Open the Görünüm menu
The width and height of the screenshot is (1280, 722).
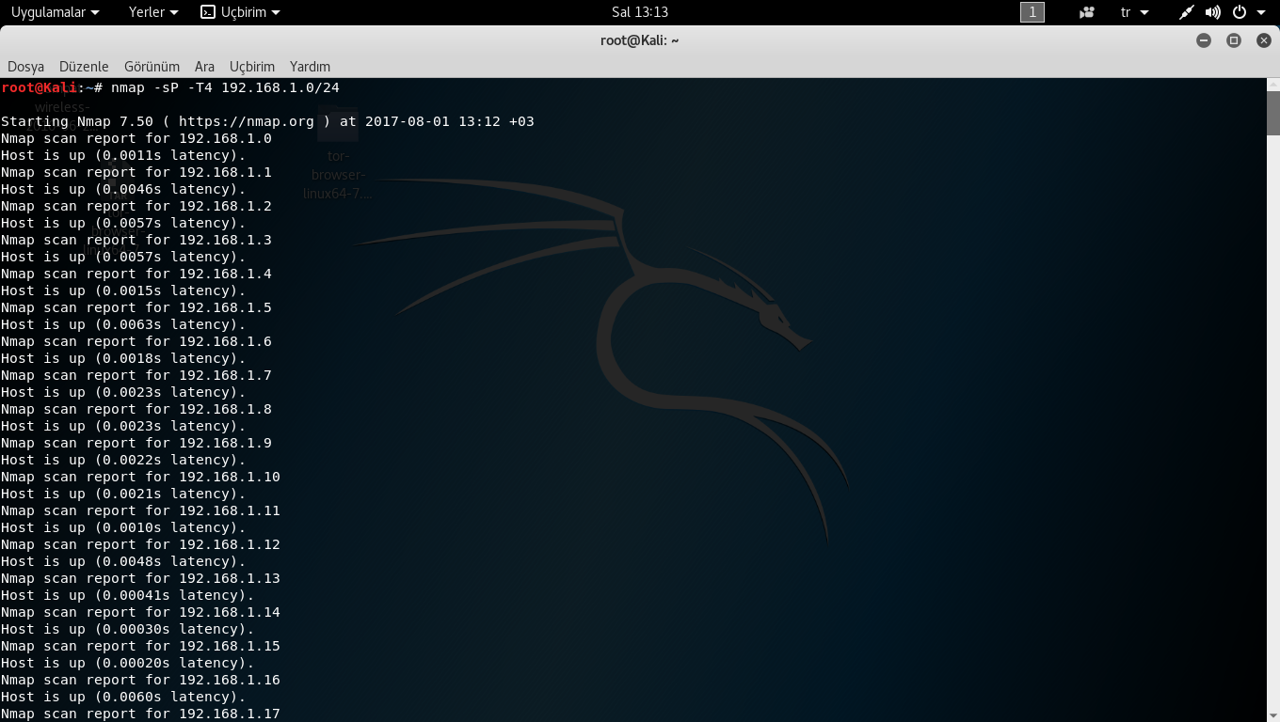[152, 67]
